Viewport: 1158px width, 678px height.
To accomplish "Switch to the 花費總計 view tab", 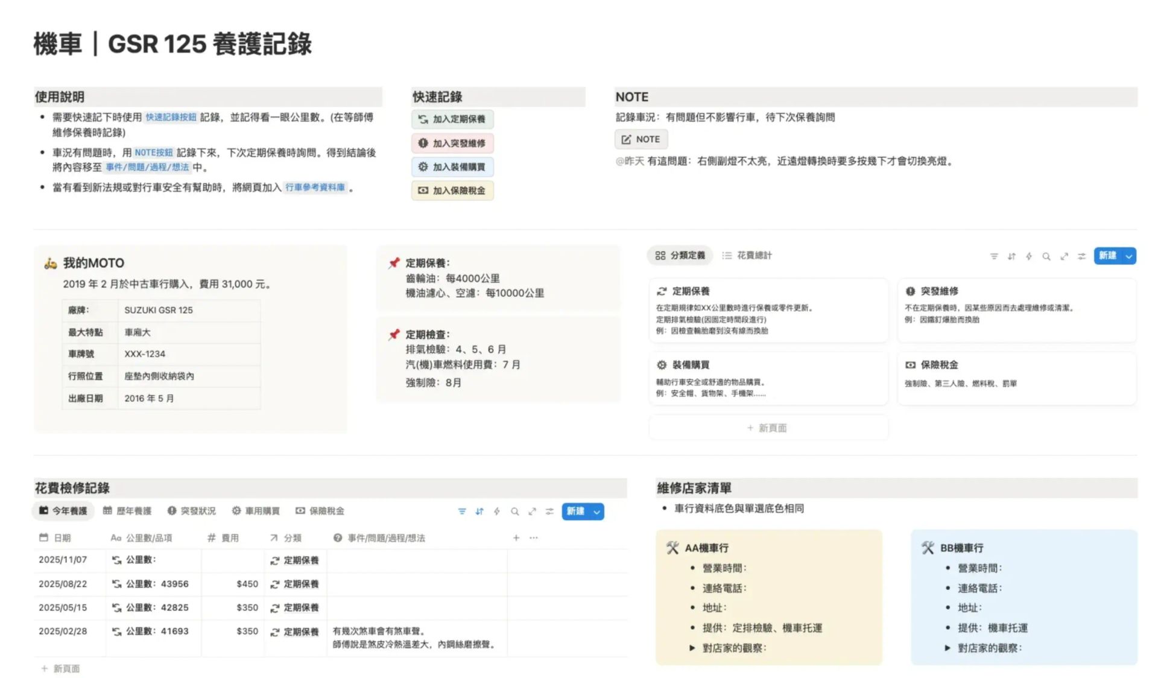I will (747, 256).
